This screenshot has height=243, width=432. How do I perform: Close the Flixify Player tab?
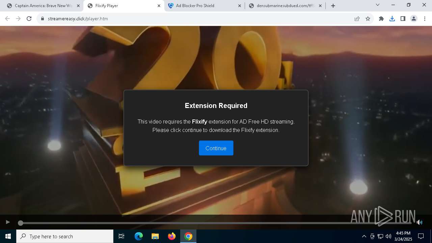tap(159, 6)
